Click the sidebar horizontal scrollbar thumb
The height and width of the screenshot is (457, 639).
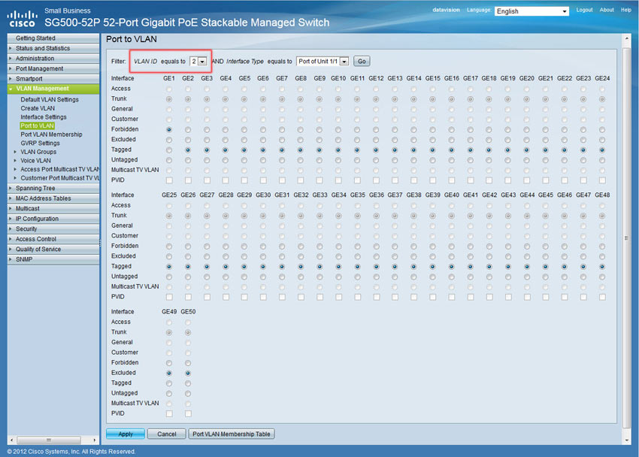(x=49, y=440)
